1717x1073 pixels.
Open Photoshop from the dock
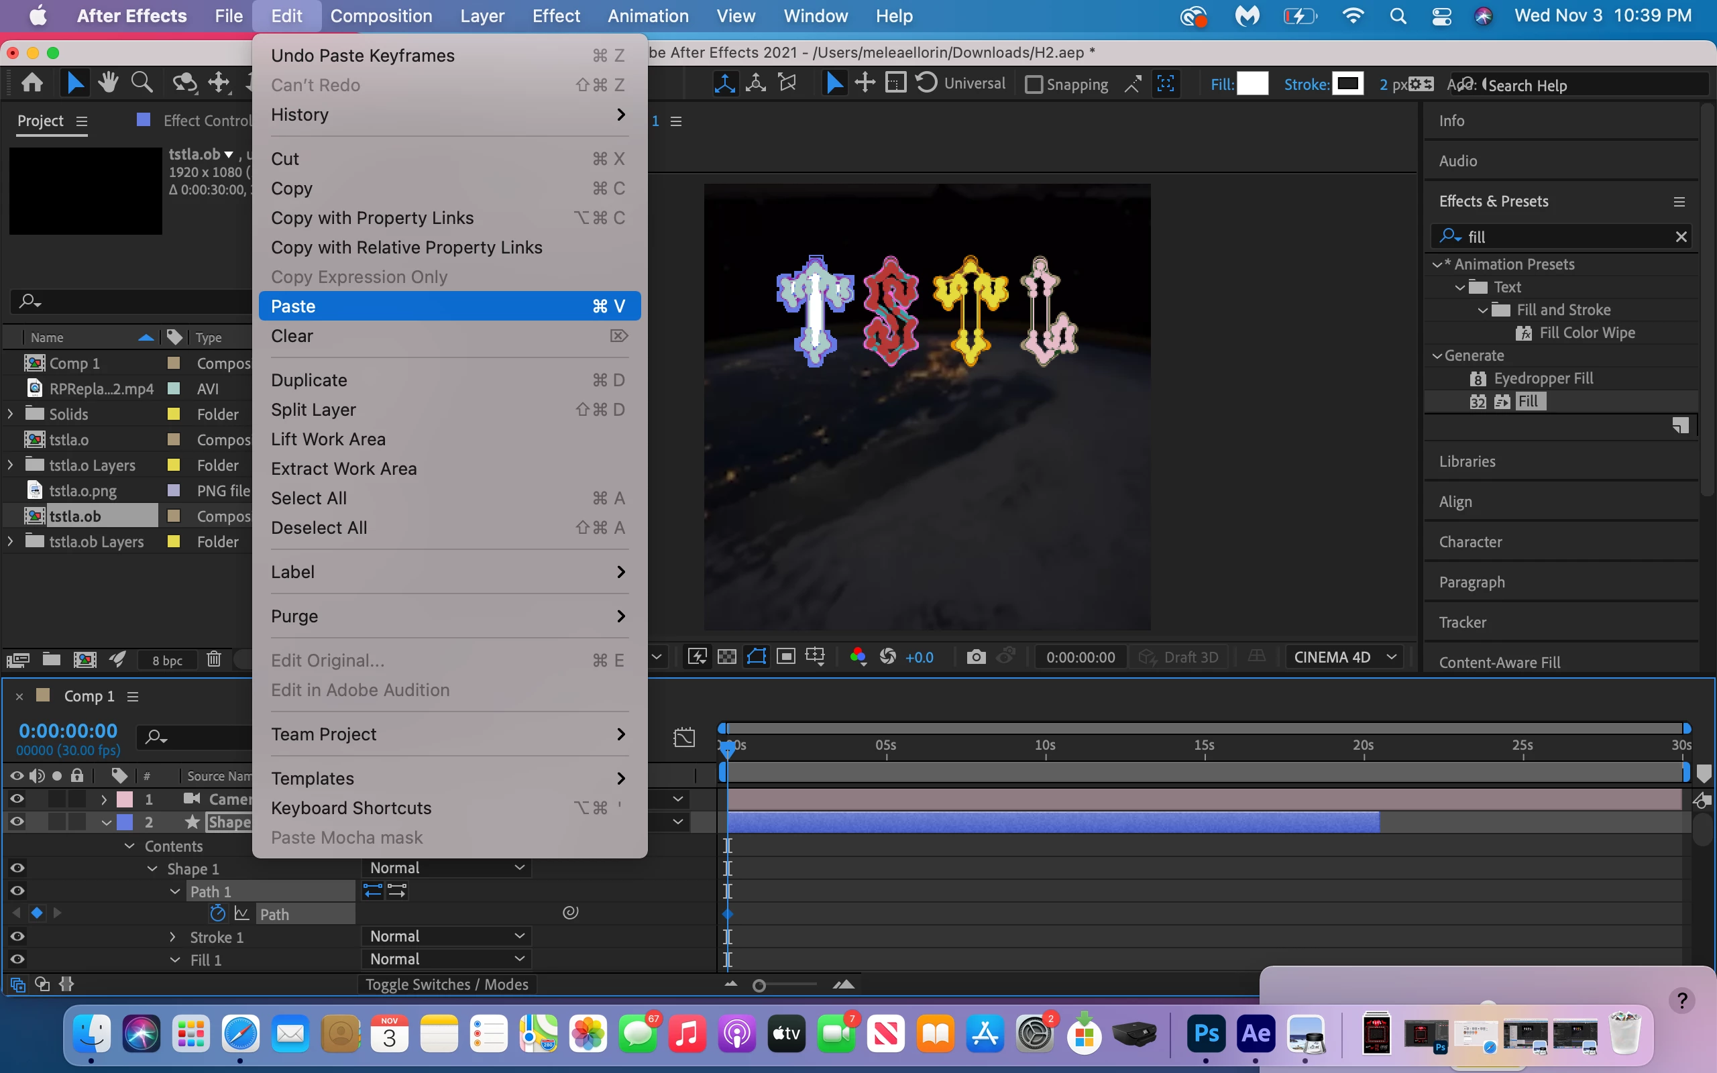pyautogui.click(x=1205, y=1034)
